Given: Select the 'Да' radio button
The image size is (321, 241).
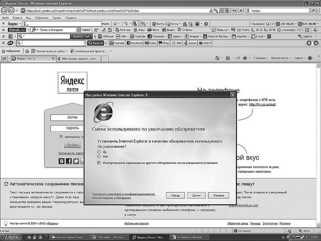Looking at the screenshot, I should pos(99,151).
